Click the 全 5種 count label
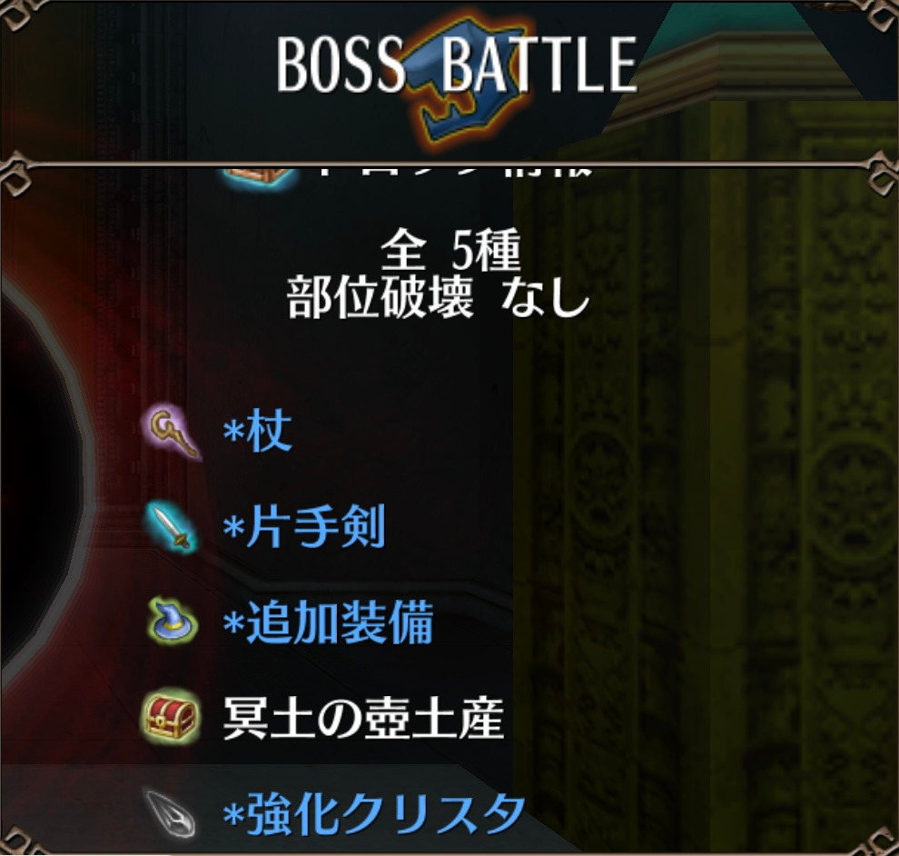899x856 pixels. (450, 250)
